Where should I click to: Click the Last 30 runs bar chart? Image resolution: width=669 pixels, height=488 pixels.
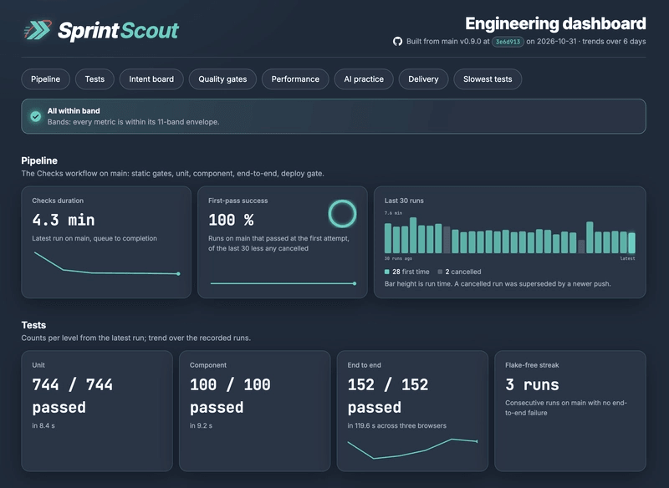coord(510,236)
